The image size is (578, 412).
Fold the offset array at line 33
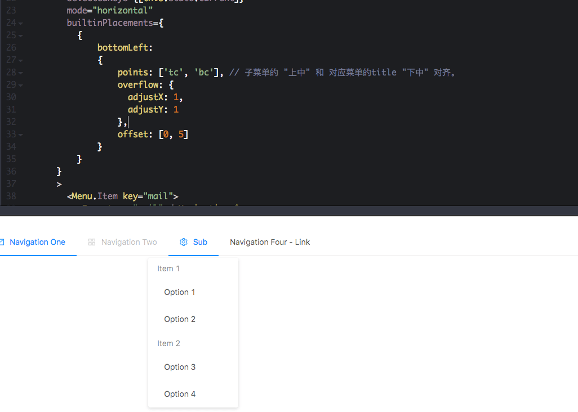21,135
